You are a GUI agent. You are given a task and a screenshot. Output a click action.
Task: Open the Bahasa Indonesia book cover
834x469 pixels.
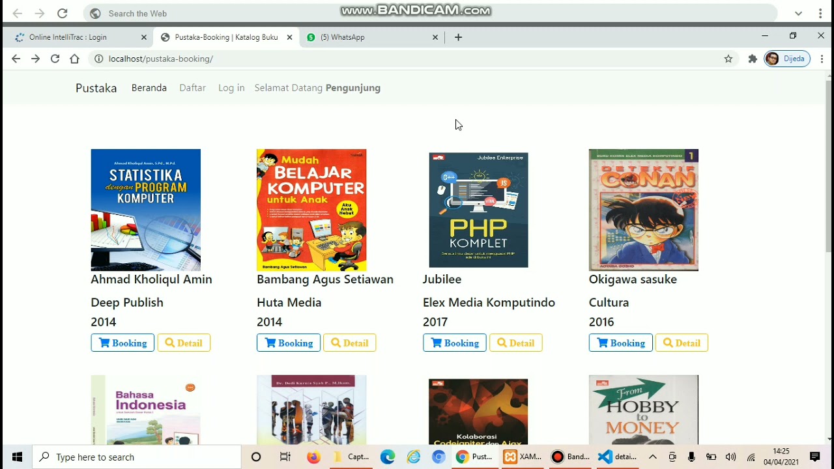tap(146, 410)
